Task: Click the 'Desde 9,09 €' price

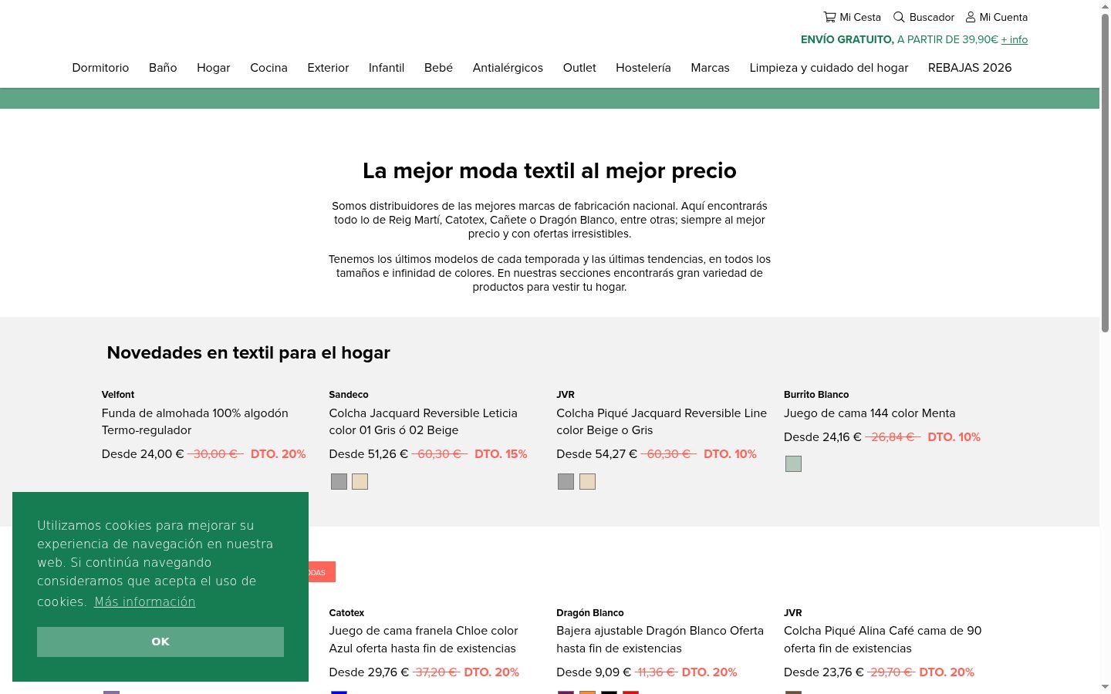Action: point(593,672)
